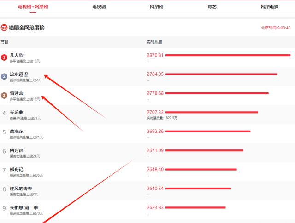The image size is (295, 223).
Task: Open show 柳舟记
Action: click(x=17, y=170)
